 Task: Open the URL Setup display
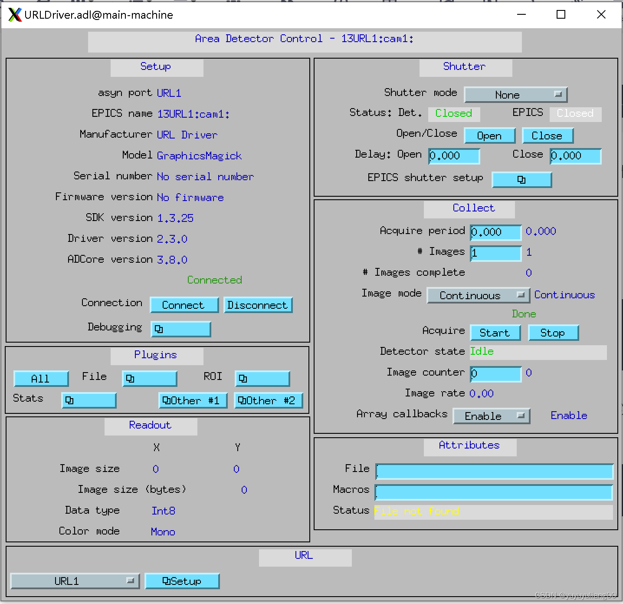coord(182,581)
